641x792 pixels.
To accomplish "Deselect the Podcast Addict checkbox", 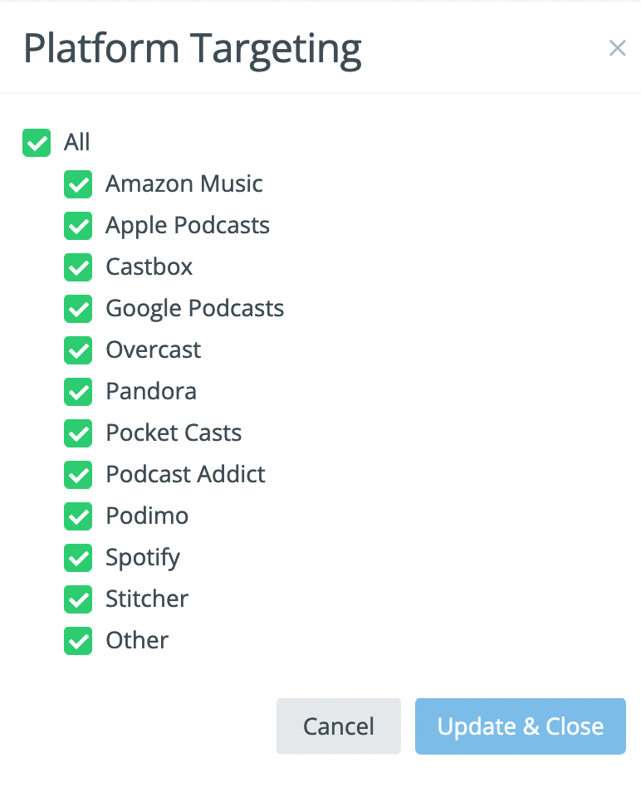I will (78, 474).
